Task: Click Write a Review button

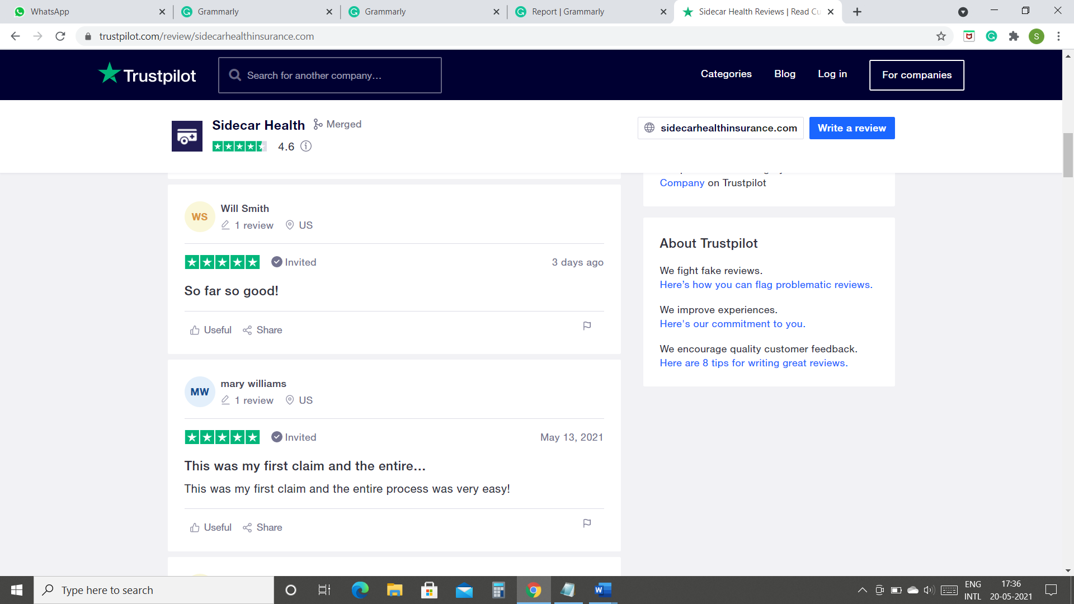Action: click(852, 128)
